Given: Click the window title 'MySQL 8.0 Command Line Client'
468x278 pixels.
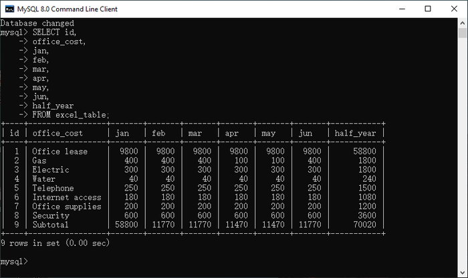Looking at the screenshot, I should (67, 9).
